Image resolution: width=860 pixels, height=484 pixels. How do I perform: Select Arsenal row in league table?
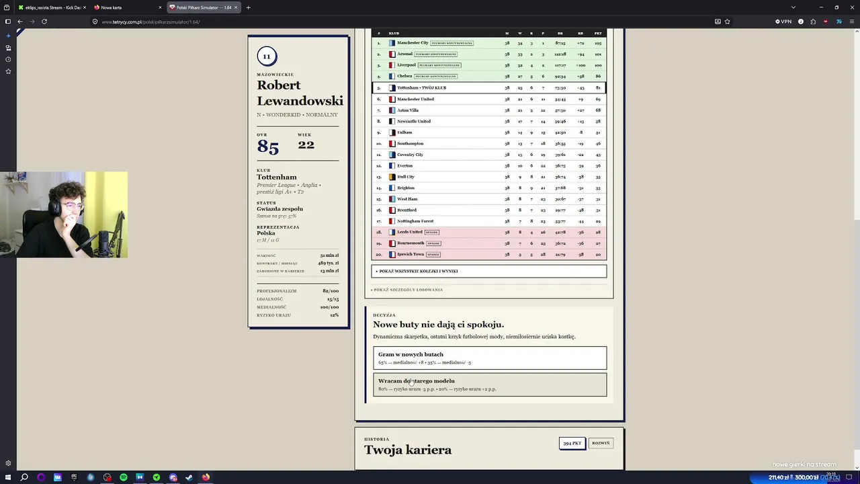(x=489, y=54)
